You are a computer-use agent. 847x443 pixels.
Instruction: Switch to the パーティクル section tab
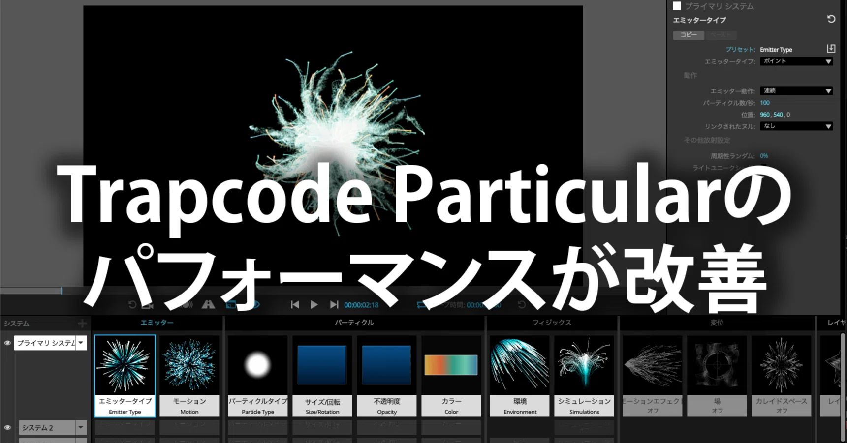354,323
